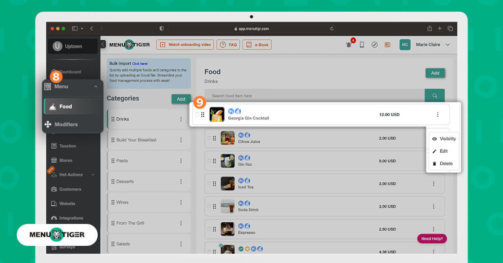Image resolution: width=503 pixels, height=263 pixels.
Task: Open Wines category three-dot menu
Action: point(181,203)
